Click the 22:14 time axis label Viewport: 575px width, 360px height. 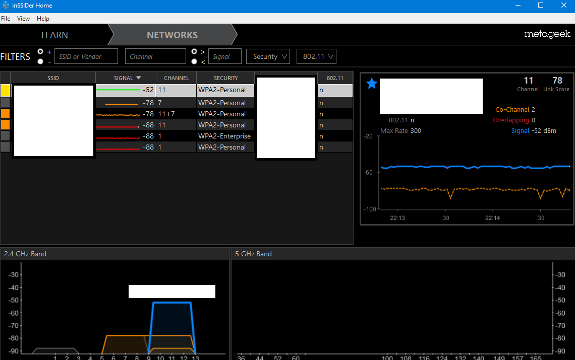pyautogui.click(x=492, y=218)
